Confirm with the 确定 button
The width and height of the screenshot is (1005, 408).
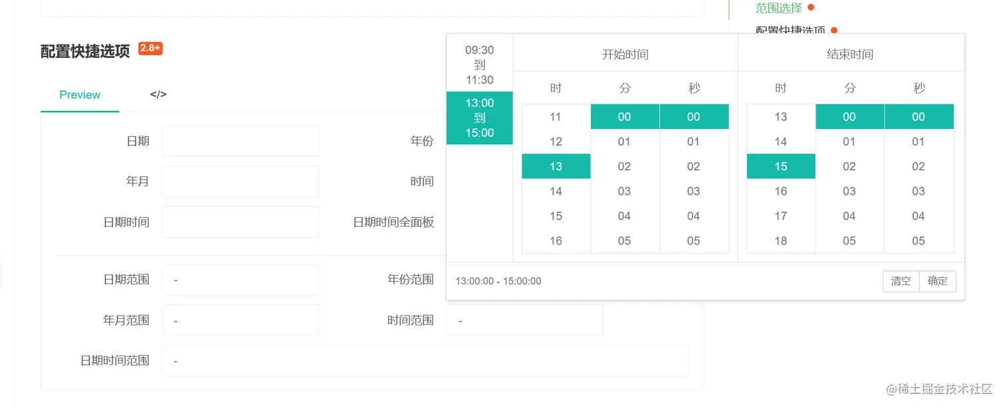pos(938,281)
